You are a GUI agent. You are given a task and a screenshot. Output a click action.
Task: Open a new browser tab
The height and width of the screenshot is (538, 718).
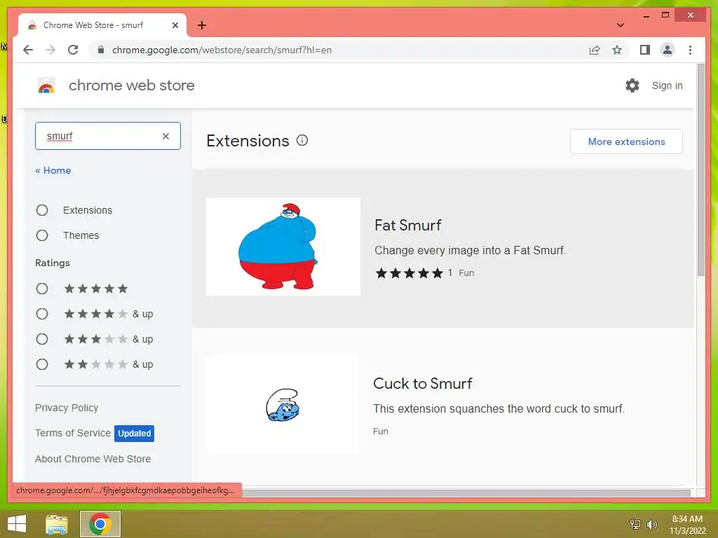coord(202,25)
